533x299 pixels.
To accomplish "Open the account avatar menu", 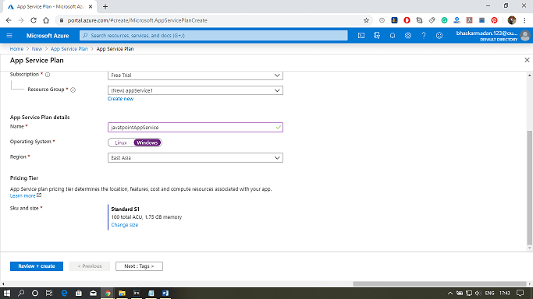I will (x=525, y=36).
